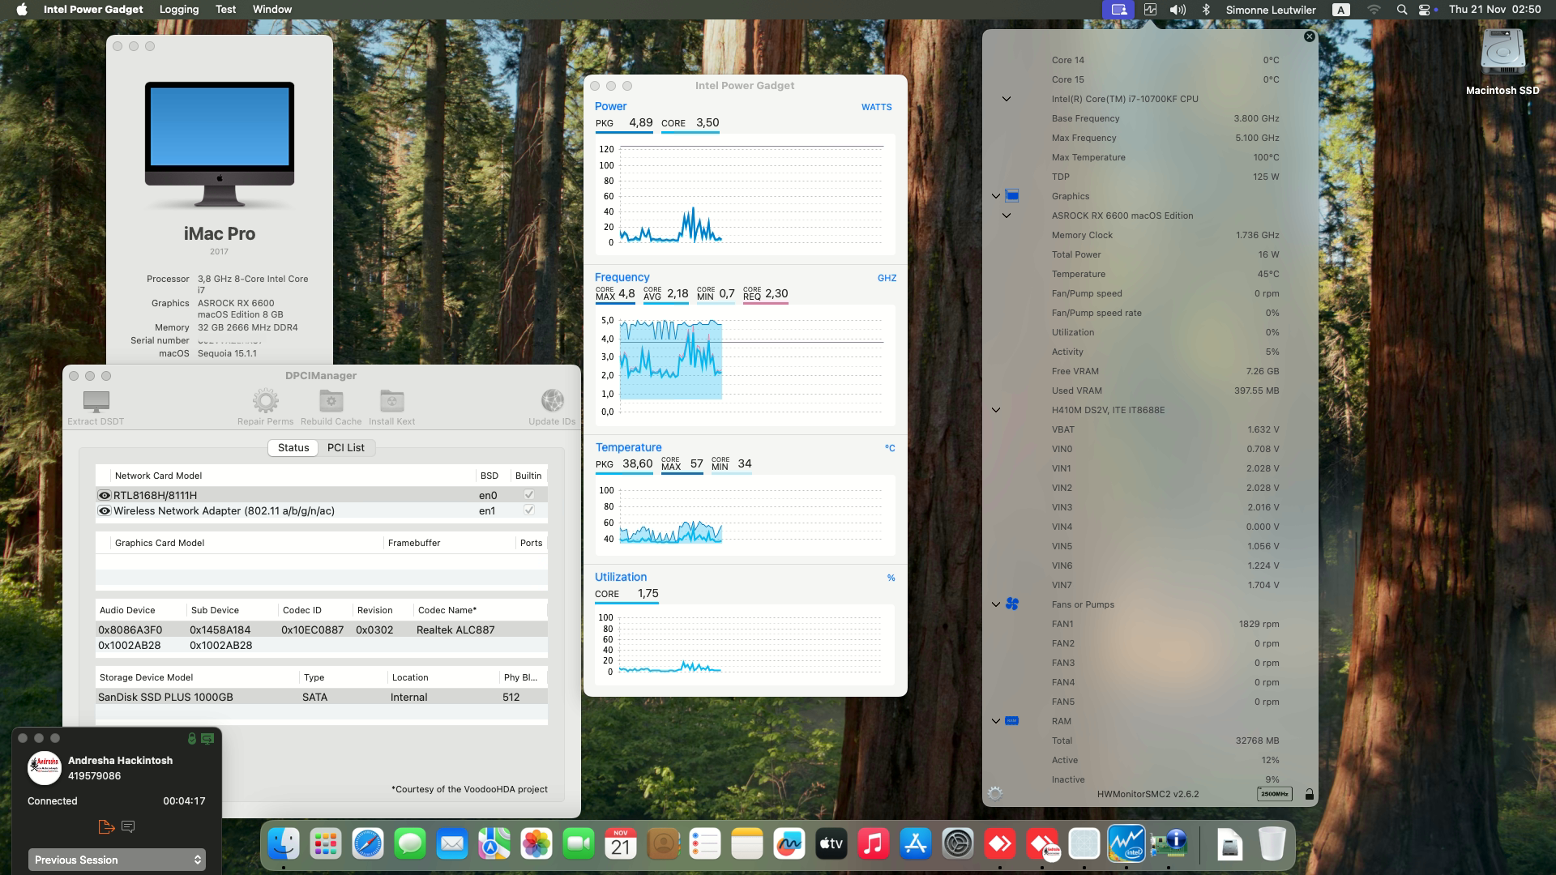Click Intel Power Gadget Dock icon
1556x875 pixels.
click(x=1126, y=844)
